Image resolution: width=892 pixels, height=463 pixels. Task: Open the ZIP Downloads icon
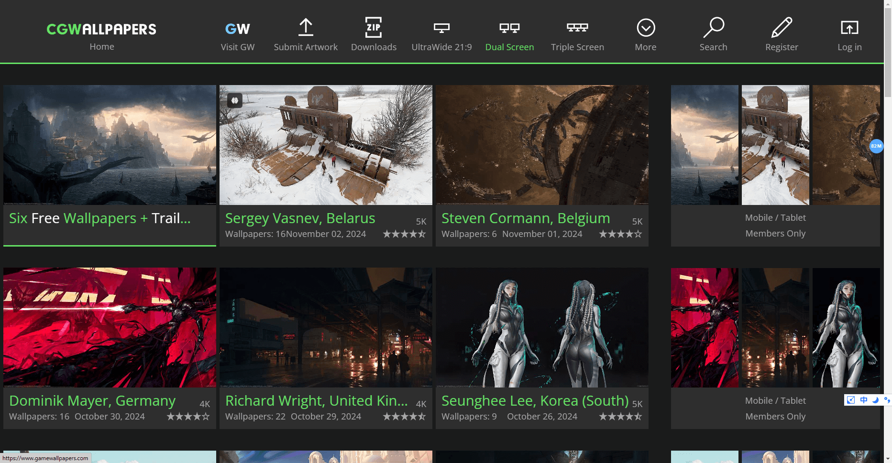(x=374, y=27)
